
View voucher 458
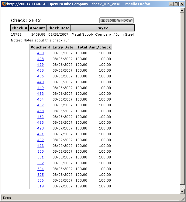pyautogui.click(x=40, y=111)
